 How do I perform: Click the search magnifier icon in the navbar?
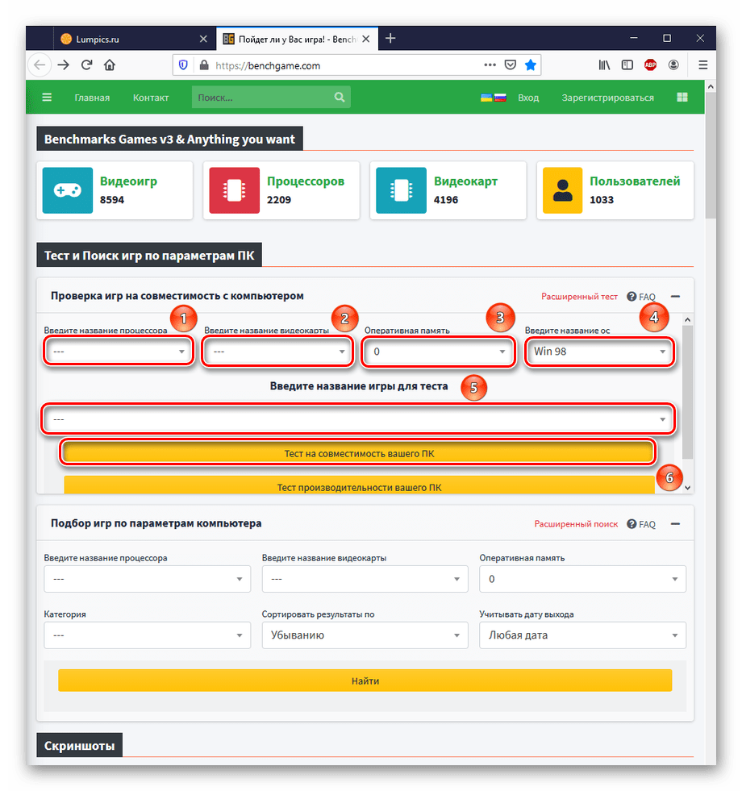340,98
